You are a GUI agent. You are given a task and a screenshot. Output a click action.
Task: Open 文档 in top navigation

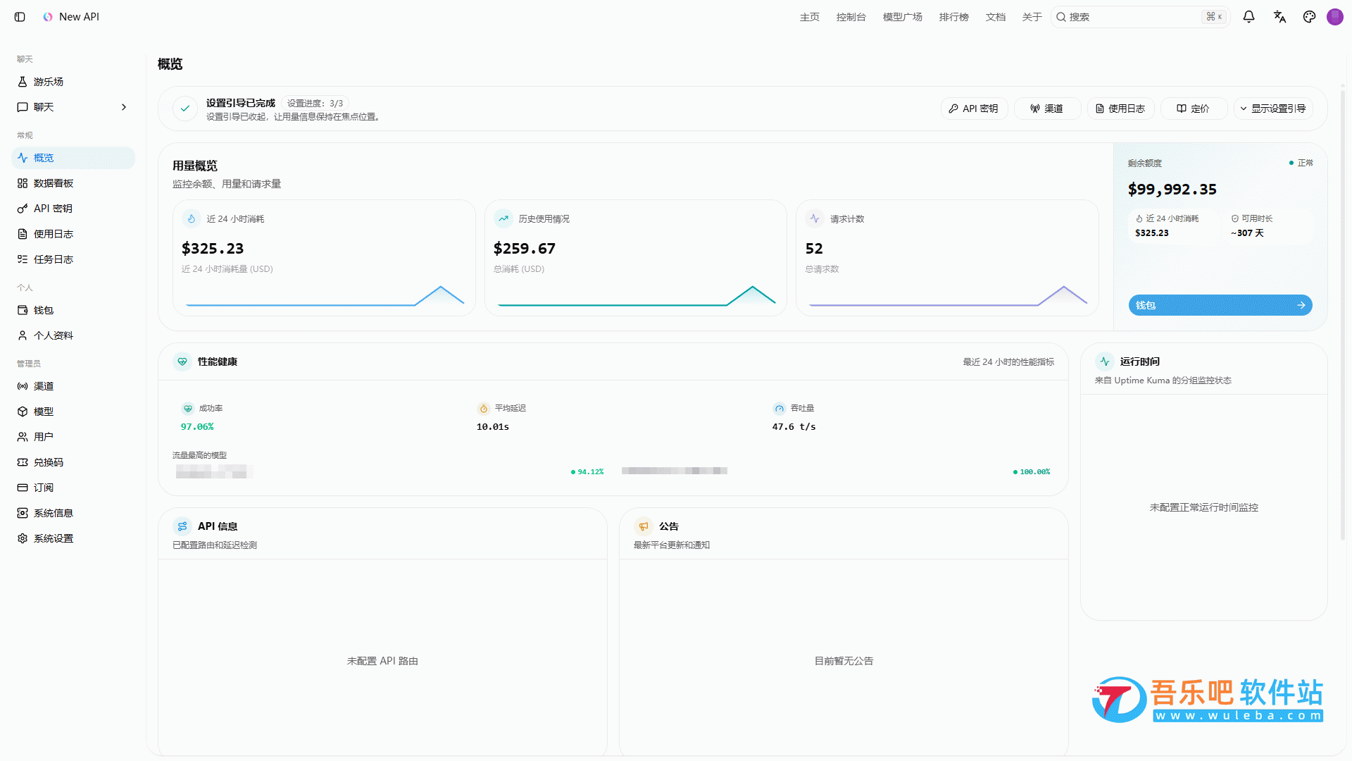coord(995,17)
